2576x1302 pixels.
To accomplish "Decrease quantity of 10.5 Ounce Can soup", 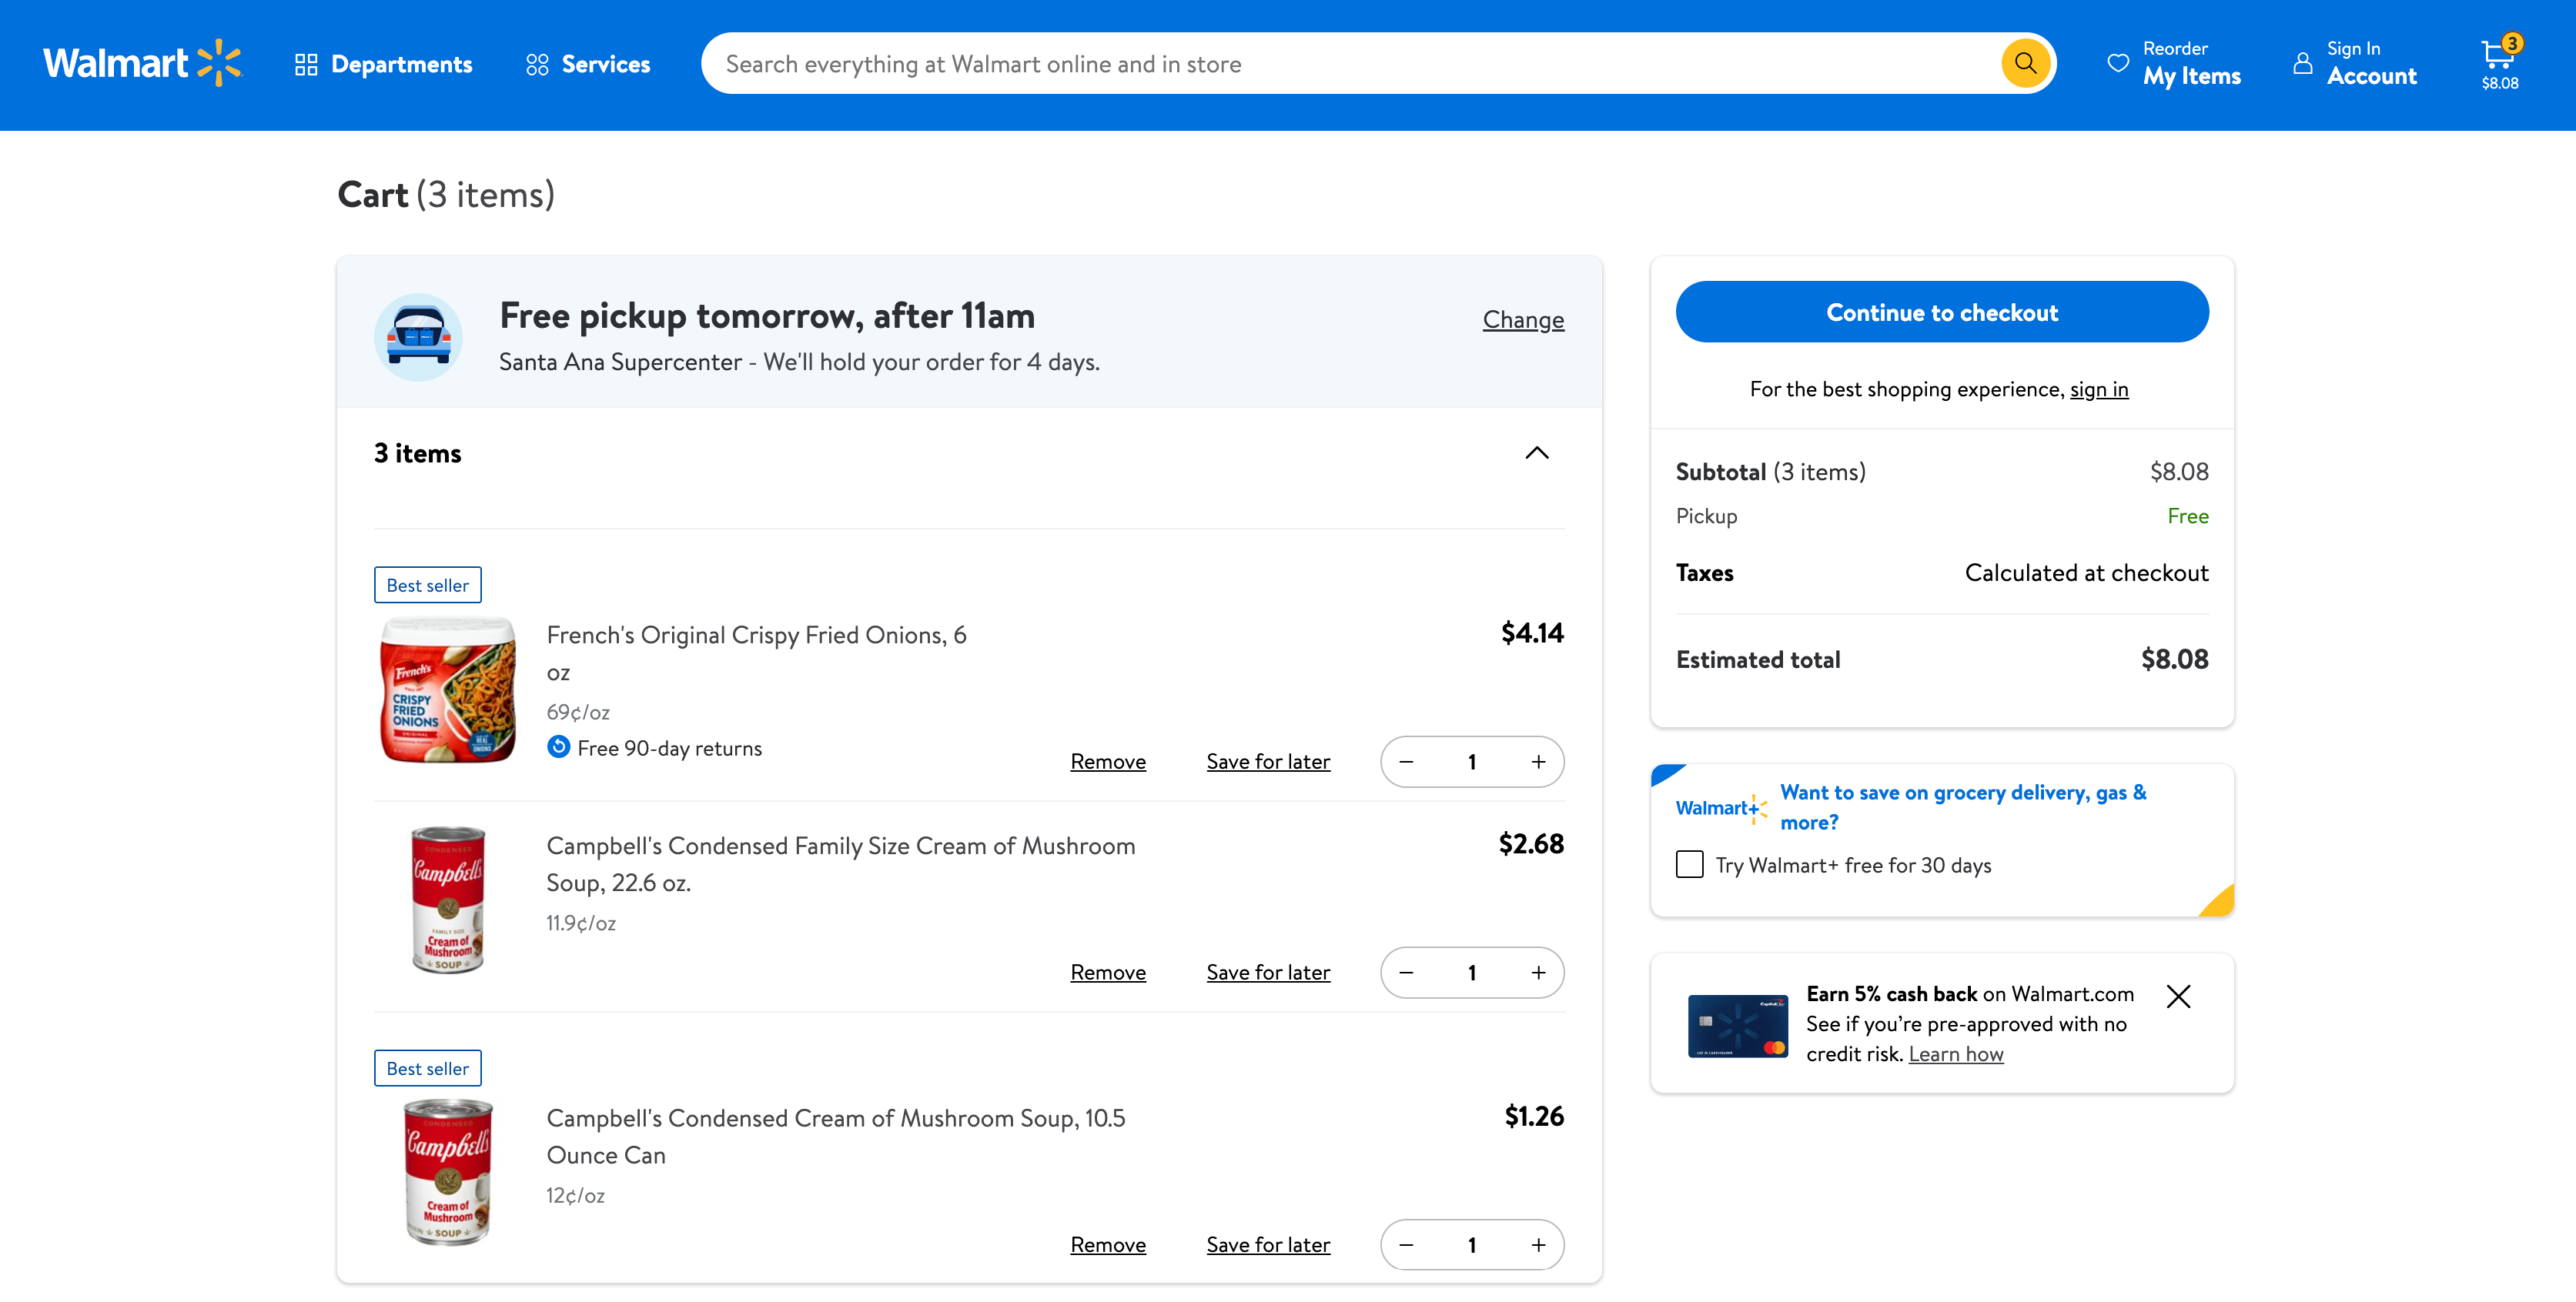I will (1406, 1245).
